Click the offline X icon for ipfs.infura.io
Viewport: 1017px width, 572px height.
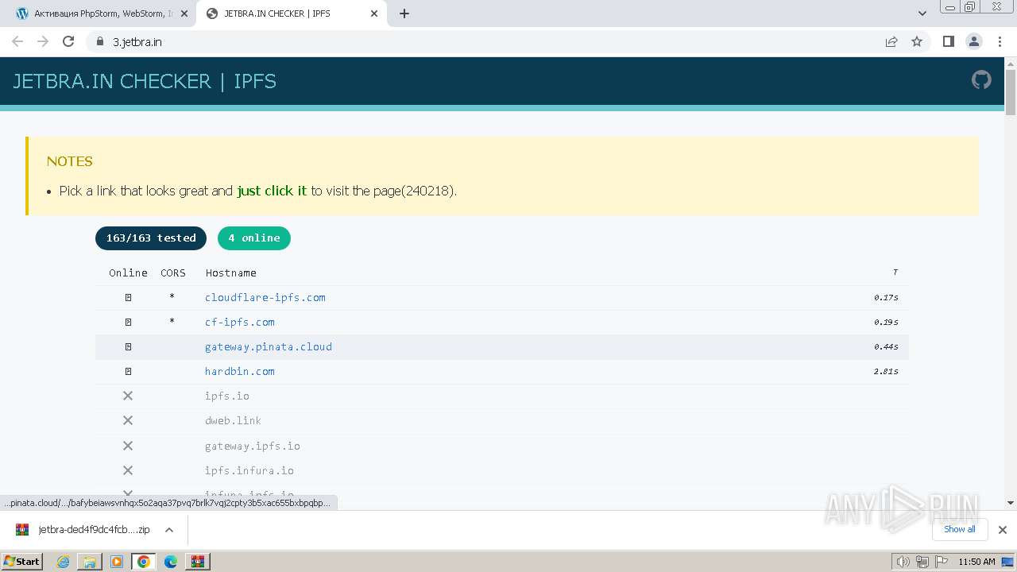[128, 470]
